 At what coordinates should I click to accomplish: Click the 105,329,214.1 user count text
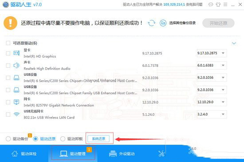click(174, 4)
